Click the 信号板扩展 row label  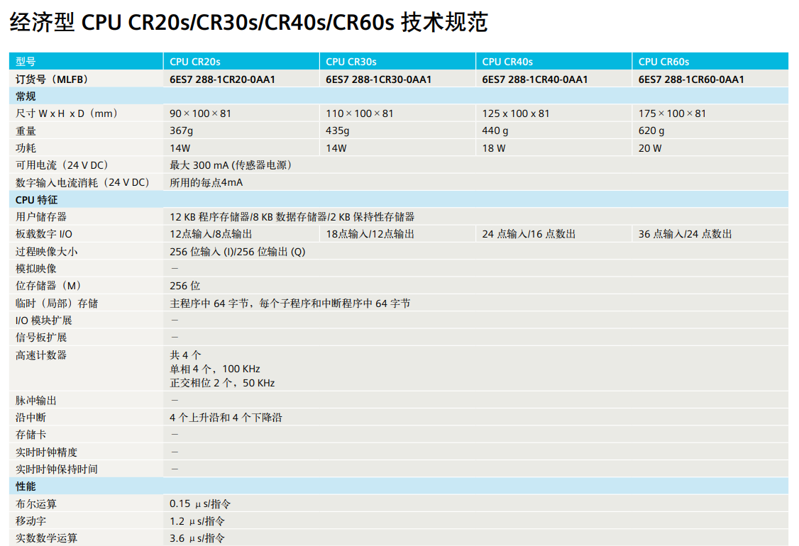(41, 338)
